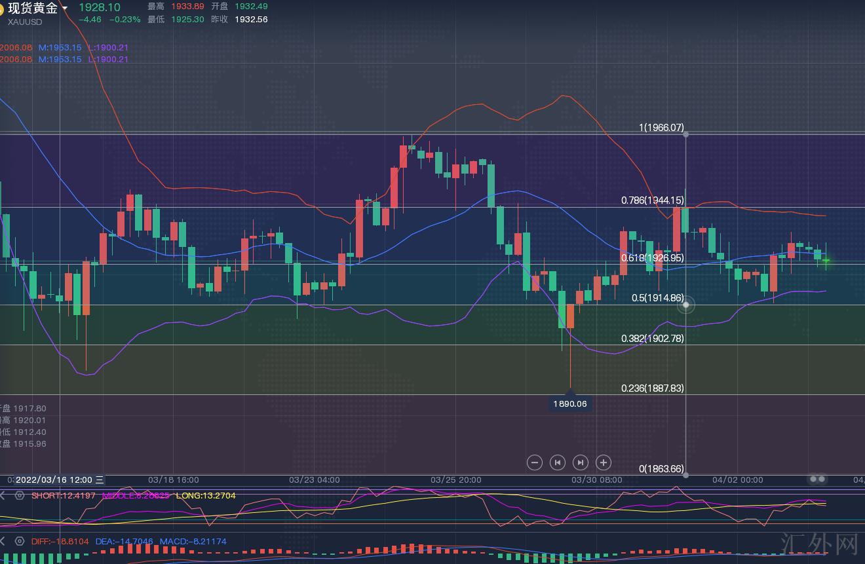The image size is (865, 564).
Task: Click the SHORT:12.4197 indicator value
Action: [64, 495]
